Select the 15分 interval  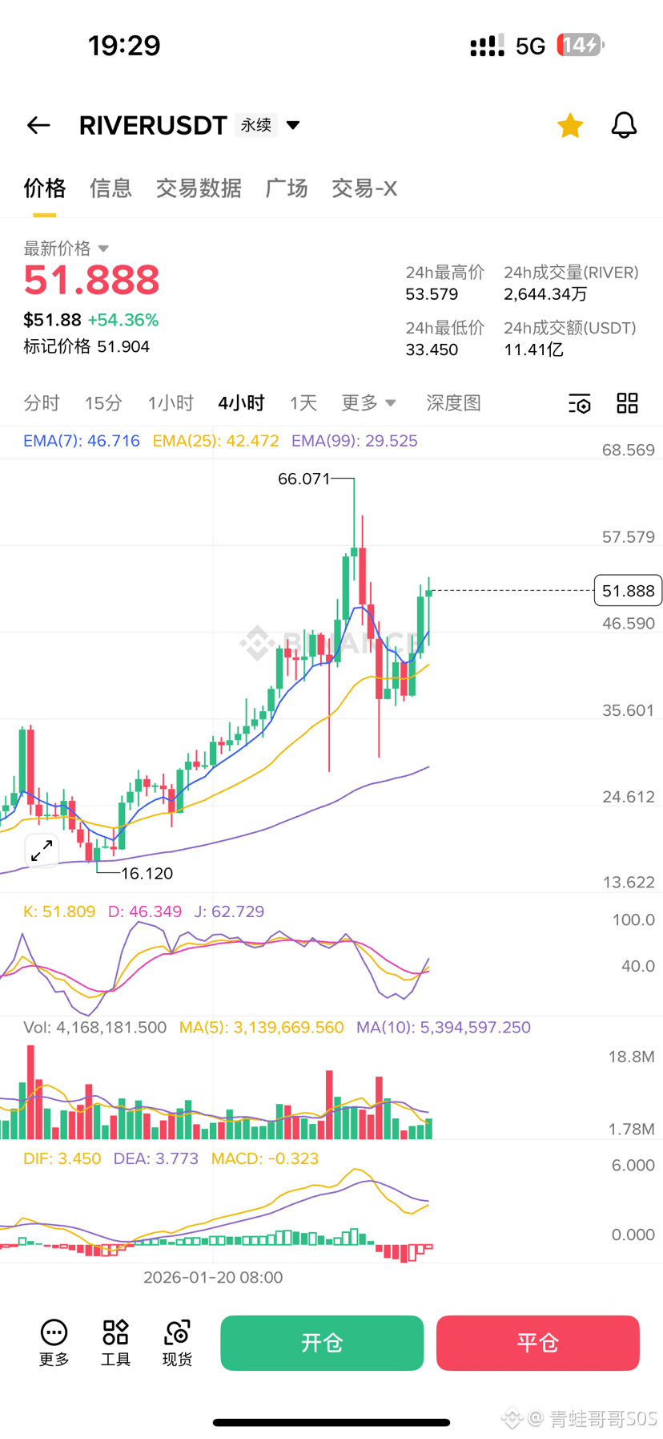pyautogui.click(x=104, y=402)
